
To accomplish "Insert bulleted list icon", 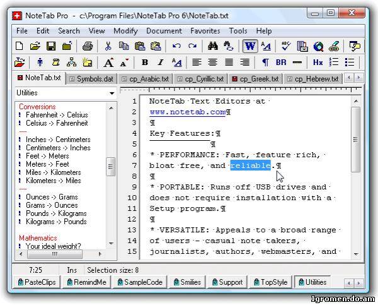I will (x=350, y=63).
